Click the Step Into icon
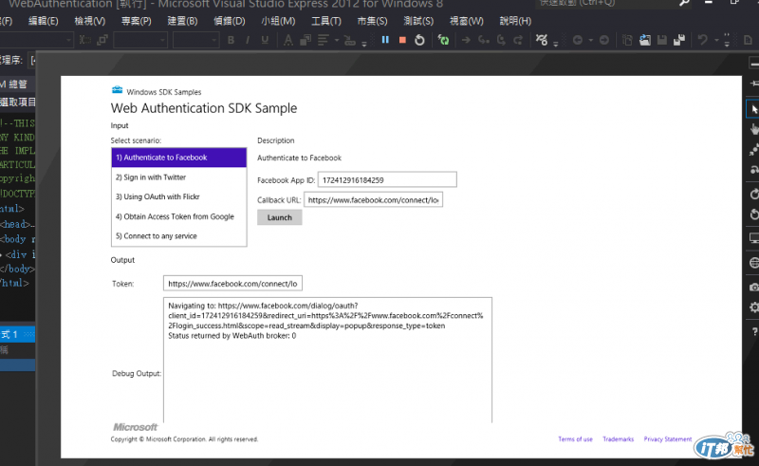Viewport: 759px width, 466px height. pyautogui.click(x=483, y=40)
